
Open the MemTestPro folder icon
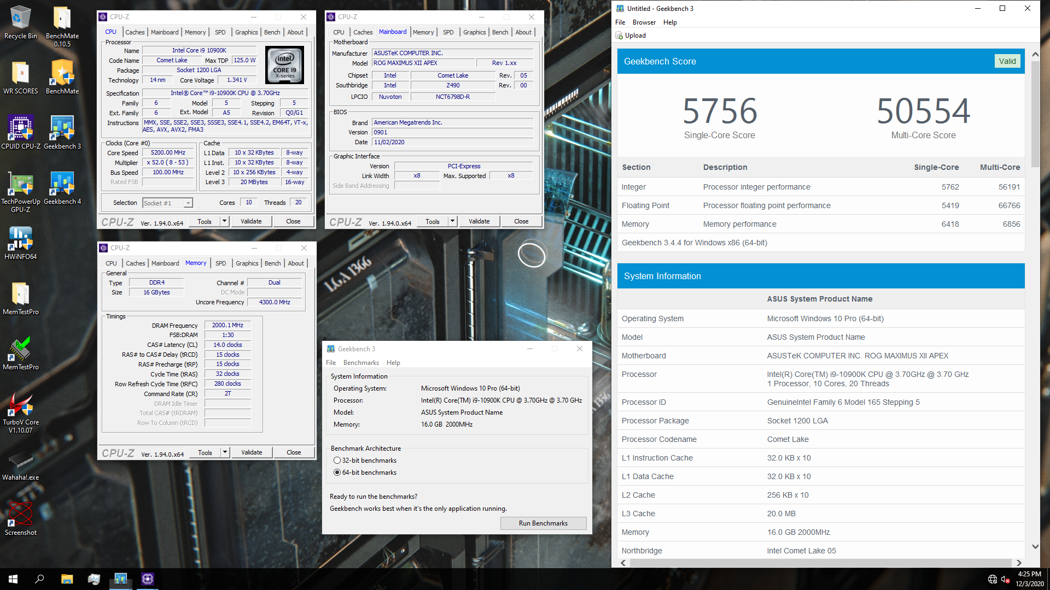[20, 298]
